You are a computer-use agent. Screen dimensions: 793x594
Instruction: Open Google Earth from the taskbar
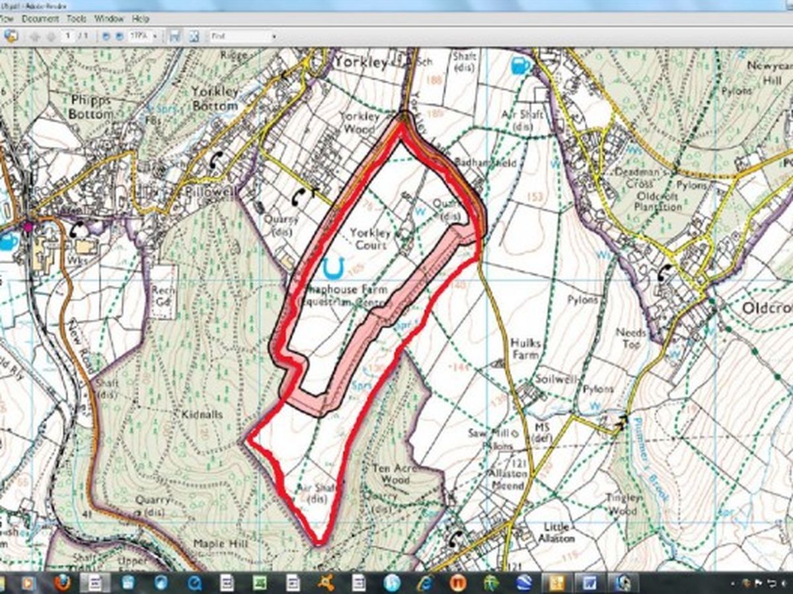tap(522, 583)
